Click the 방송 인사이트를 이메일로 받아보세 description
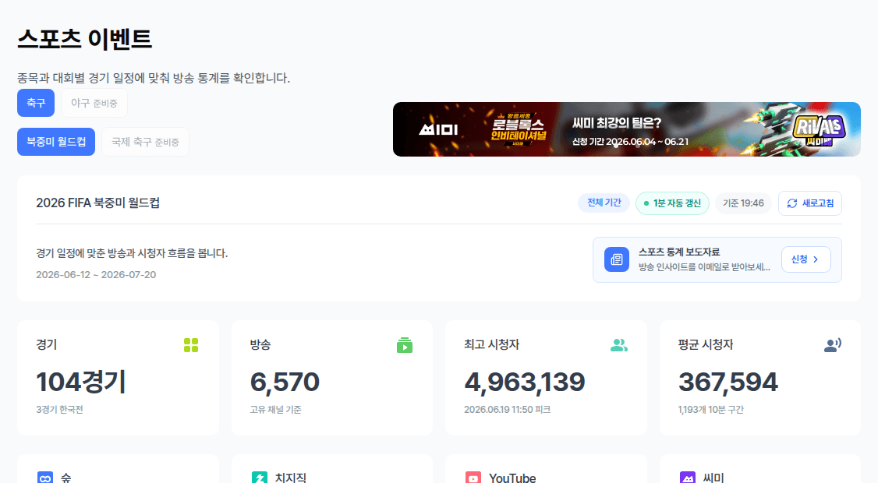The width and height of the screenshot is (878, 483). tap(704, 267)
